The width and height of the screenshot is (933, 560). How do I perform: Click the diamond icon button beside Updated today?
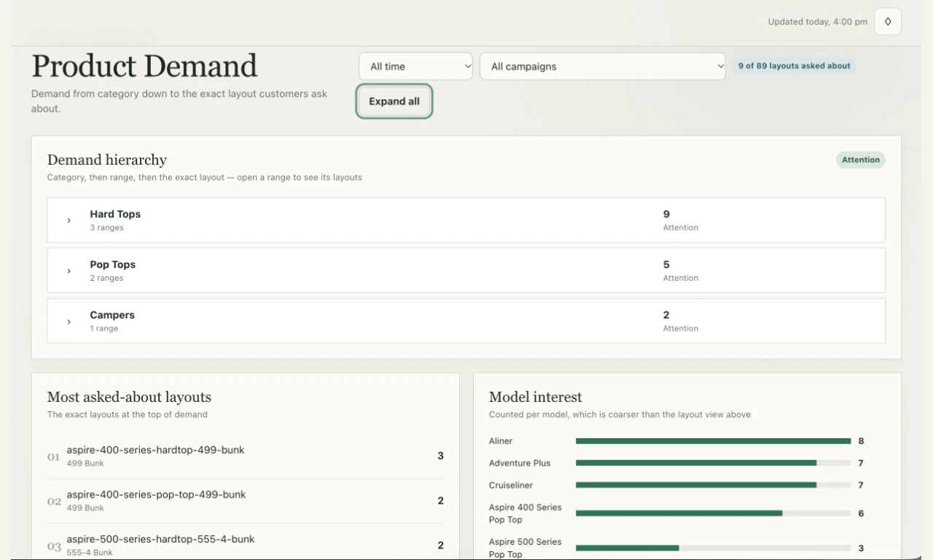click(x=888, y=22)
